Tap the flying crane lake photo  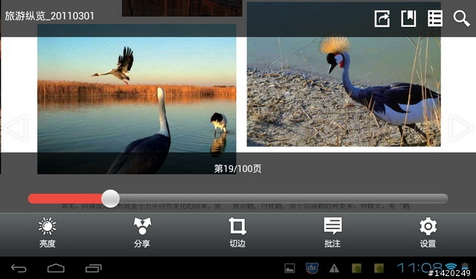pos(137,99)
